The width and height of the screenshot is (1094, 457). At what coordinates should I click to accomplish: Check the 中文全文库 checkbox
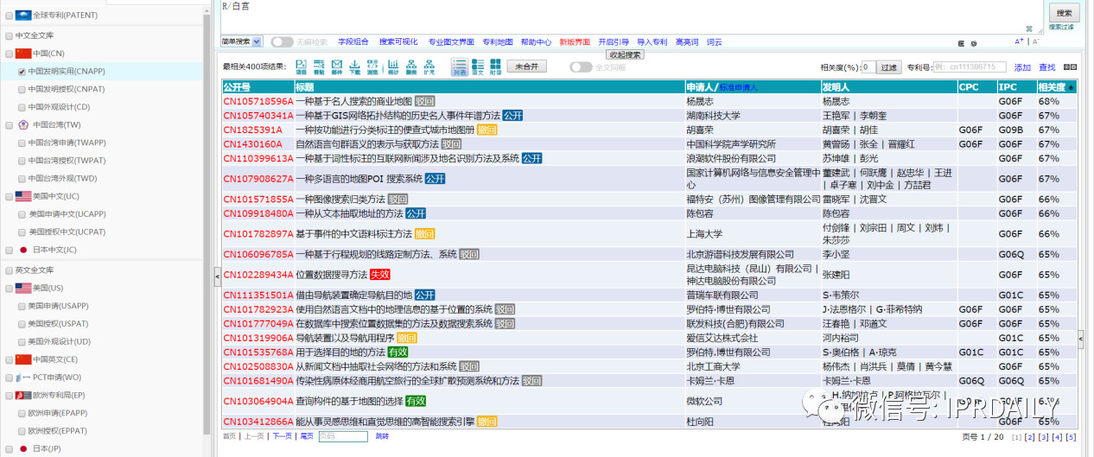[x=9, y=35]
